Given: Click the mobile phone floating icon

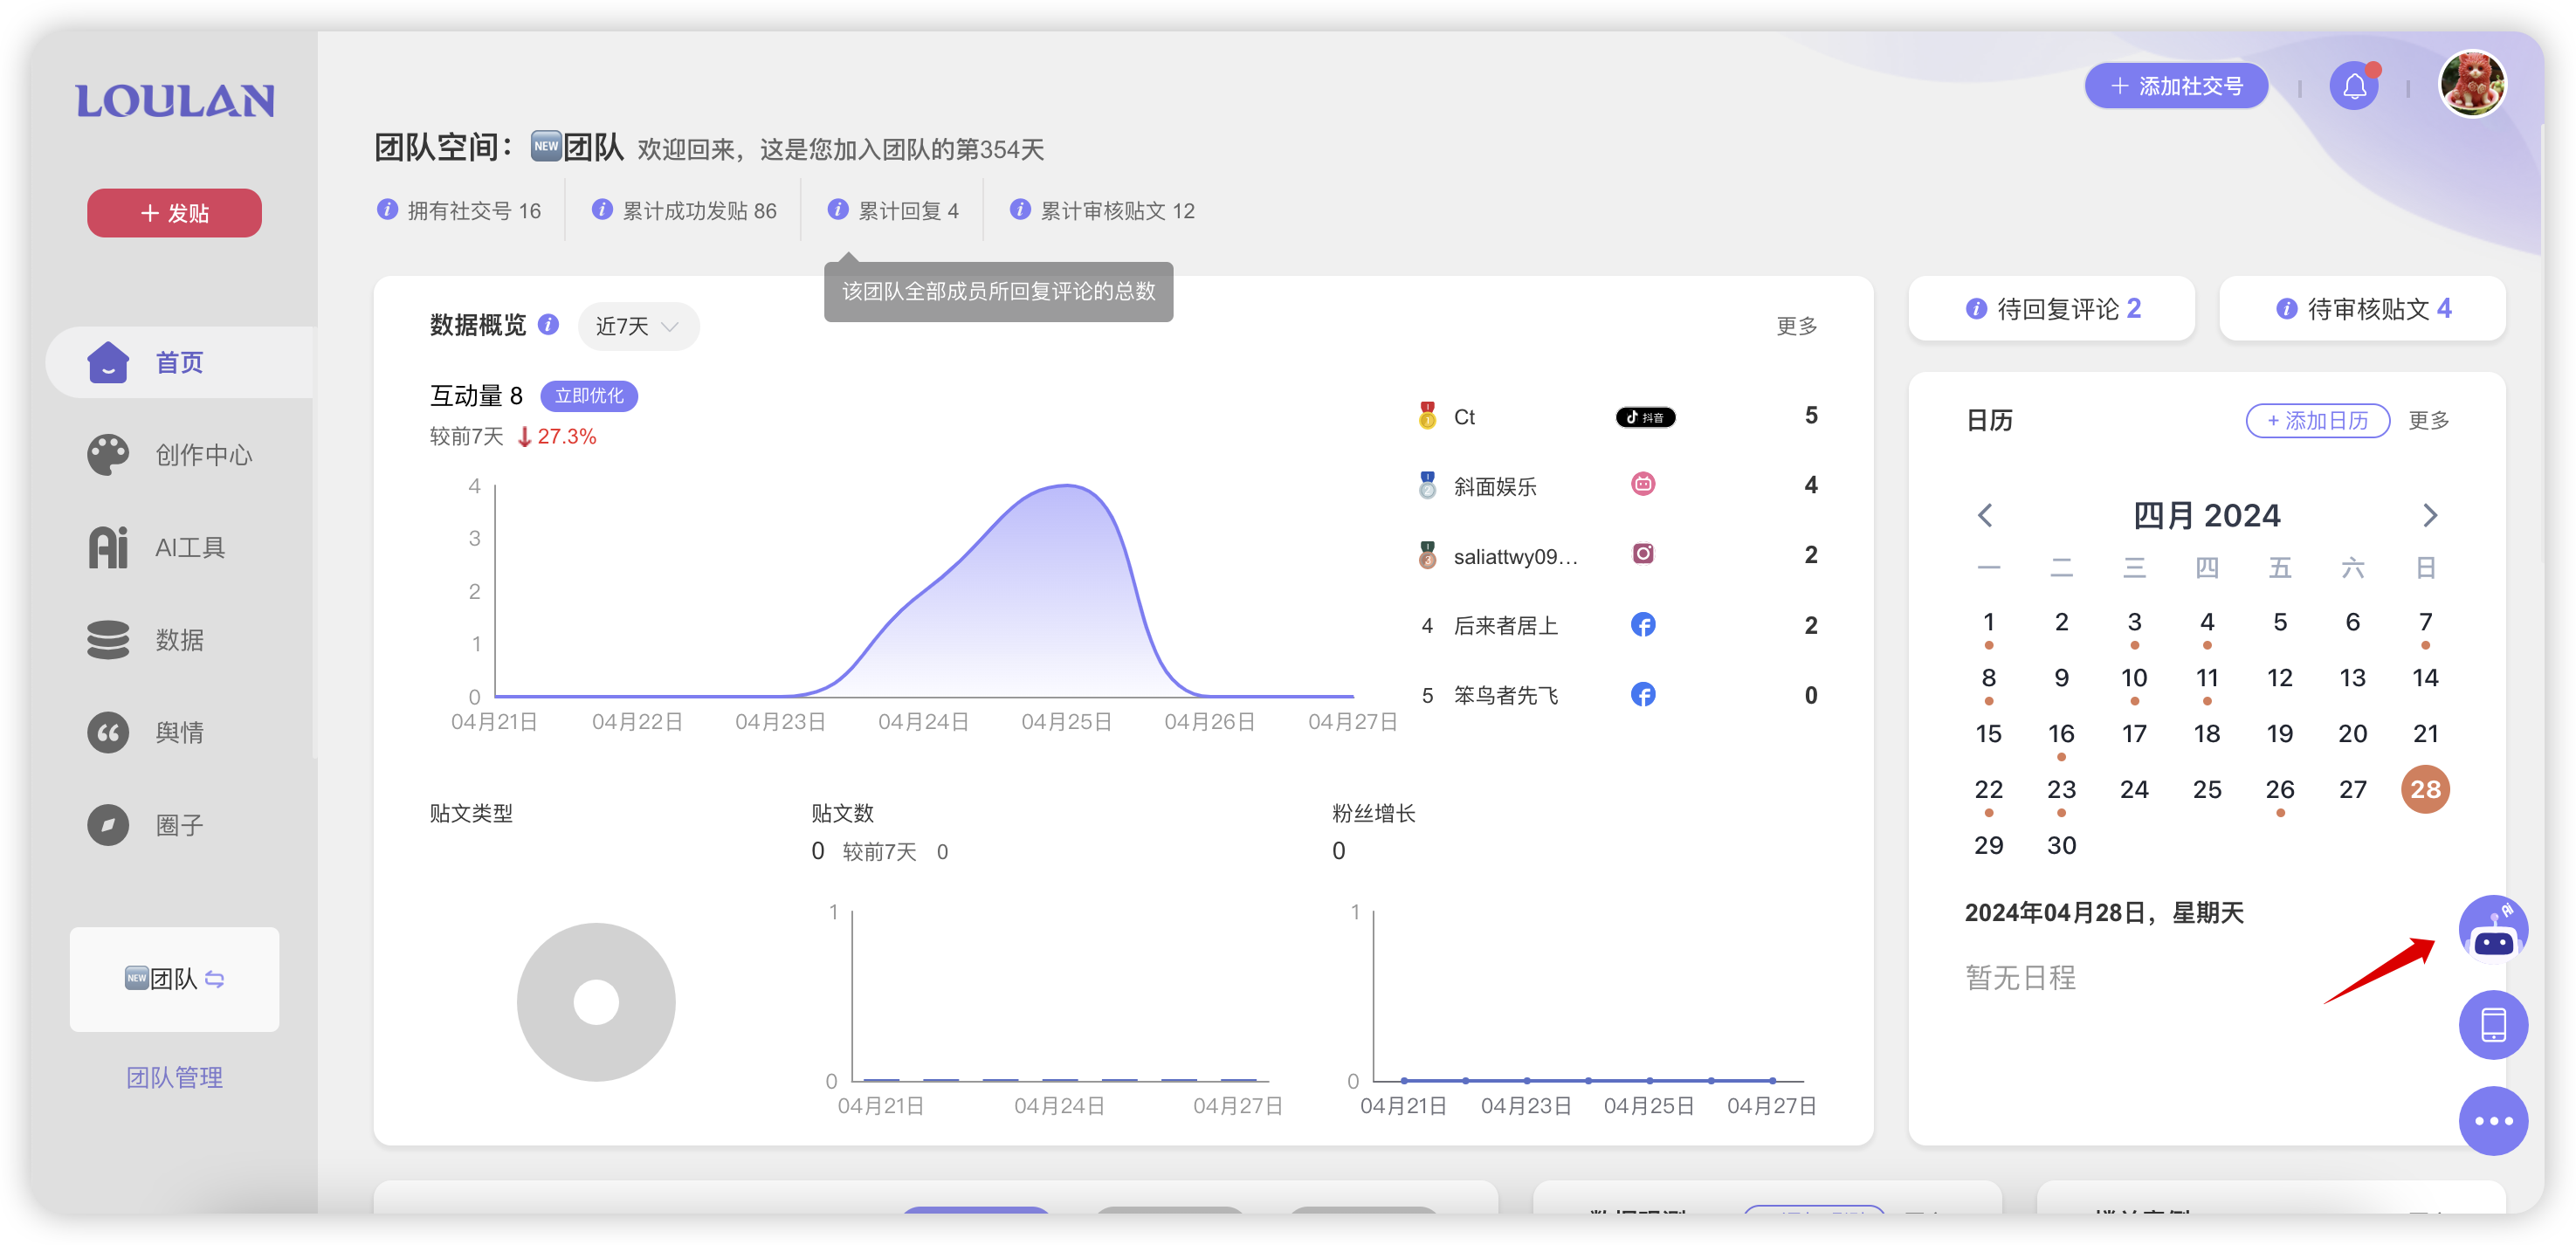Looking at the screenshot, I should [x=2492, y=1024].
